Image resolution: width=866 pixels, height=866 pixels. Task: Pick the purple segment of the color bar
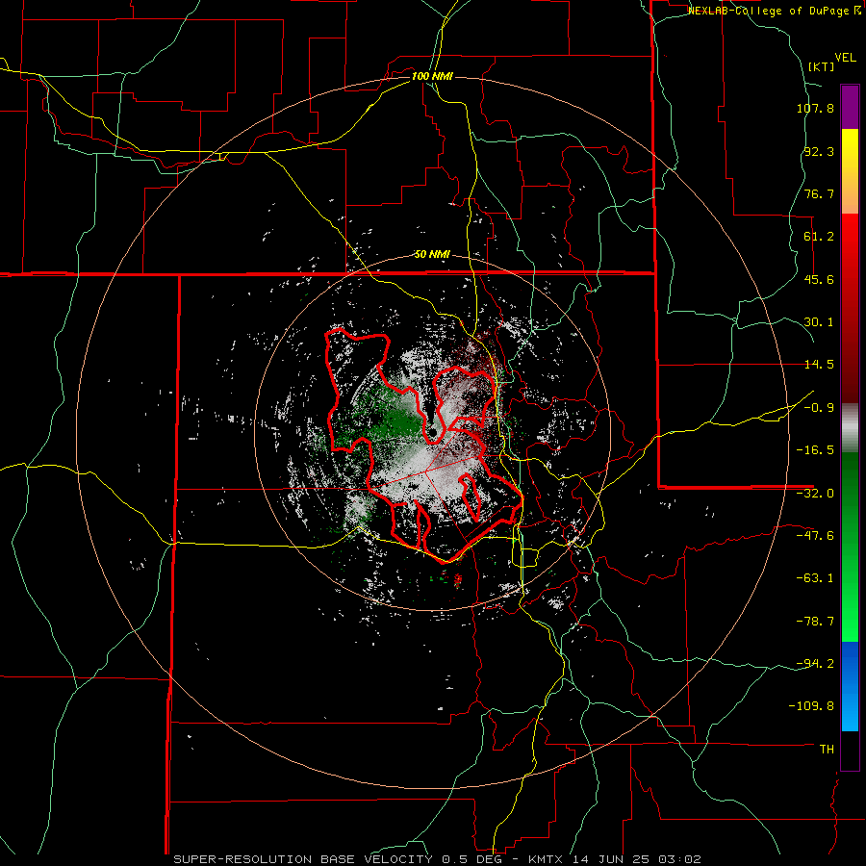[850, 107]
